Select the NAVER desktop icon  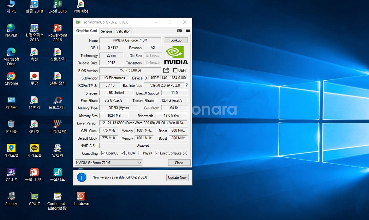coord(11,31)
